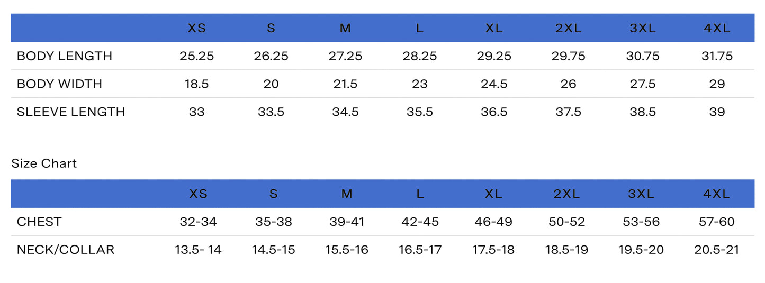
Task: Click the 21.5 body width value
Action: click(x=345, y=84)
